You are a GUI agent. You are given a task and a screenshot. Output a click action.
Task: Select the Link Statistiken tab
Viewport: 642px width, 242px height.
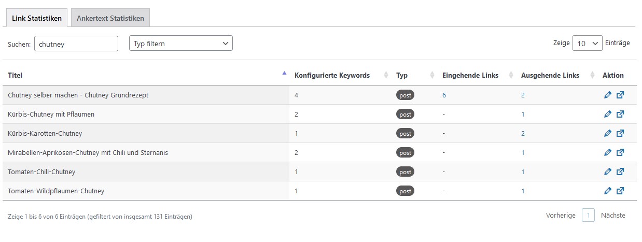tap(37, 18)
